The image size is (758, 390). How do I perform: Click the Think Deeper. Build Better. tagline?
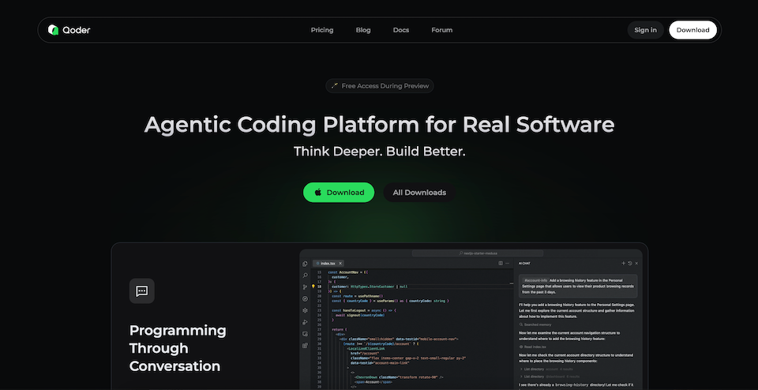coord(380,152)
